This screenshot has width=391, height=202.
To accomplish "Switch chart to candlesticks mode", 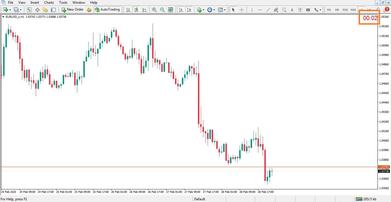I will click(136, 10).
